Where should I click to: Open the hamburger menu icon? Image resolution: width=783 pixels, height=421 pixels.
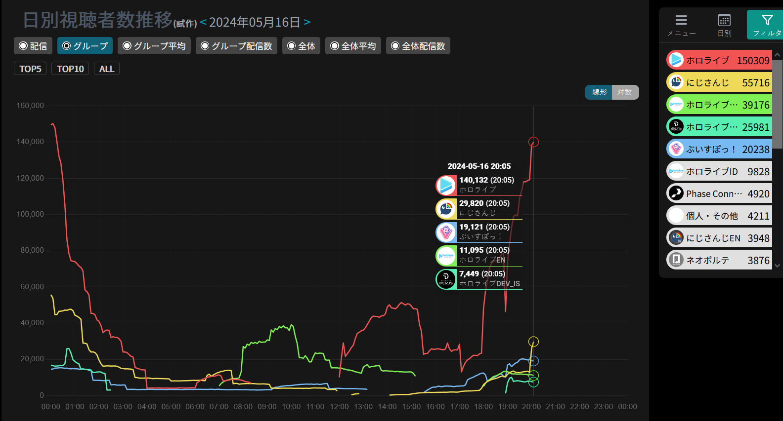[681, 20]
